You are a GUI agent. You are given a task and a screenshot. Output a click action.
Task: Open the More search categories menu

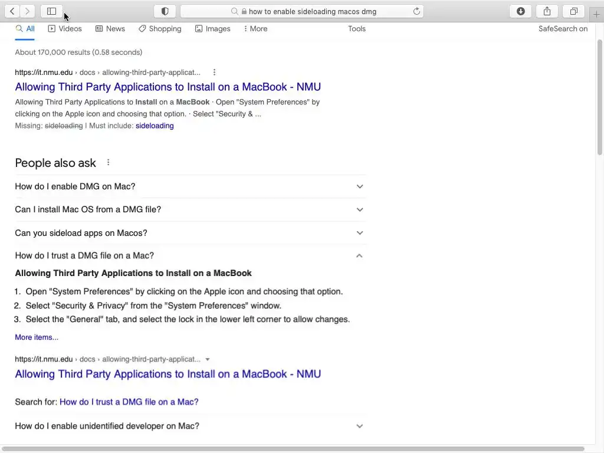pos(255,28)
